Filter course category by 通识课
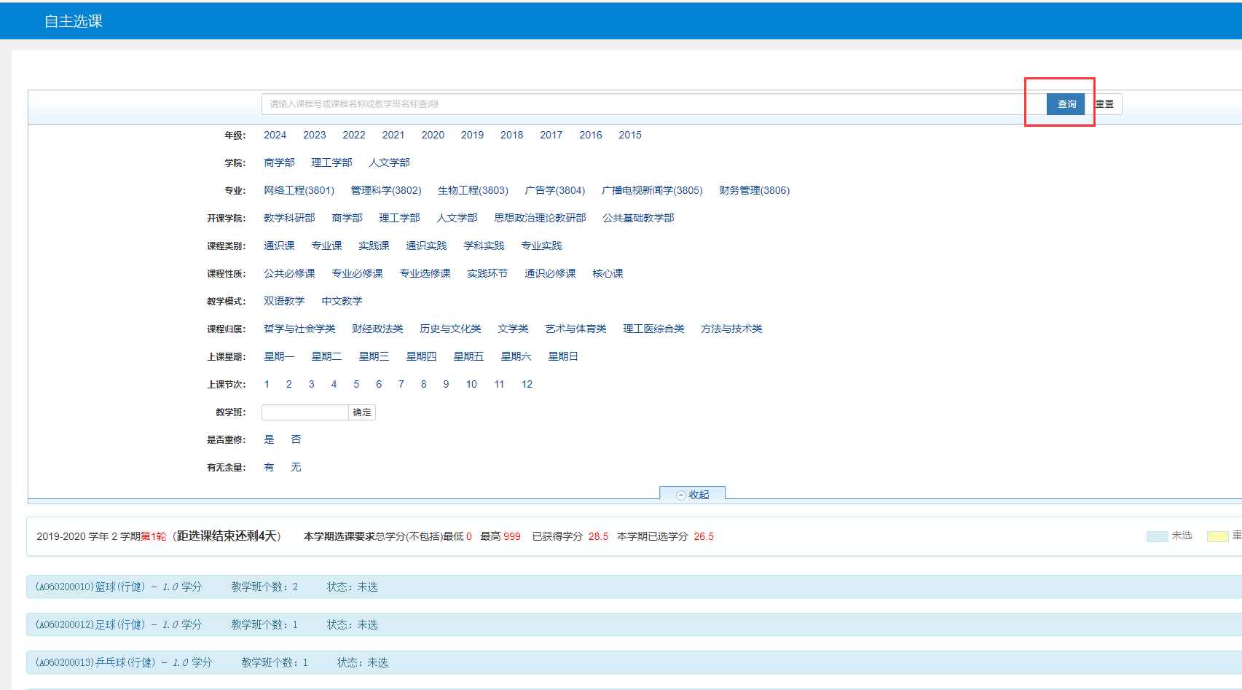 point(279,246)
